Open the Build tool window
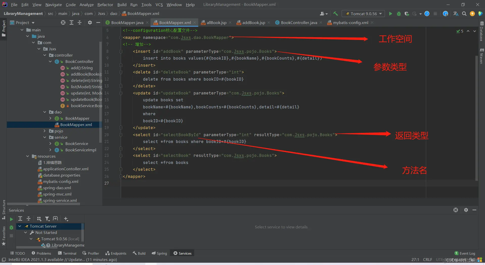The height and width of the screenshot is (265, 485). (139, 253)
